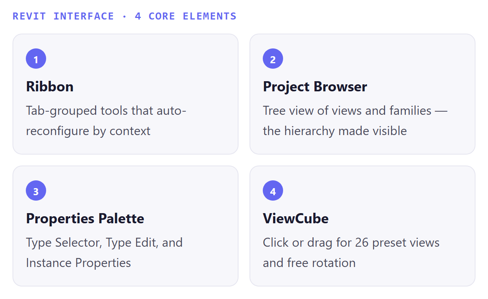Click the number 2 circle badge

tap(273, 59)
